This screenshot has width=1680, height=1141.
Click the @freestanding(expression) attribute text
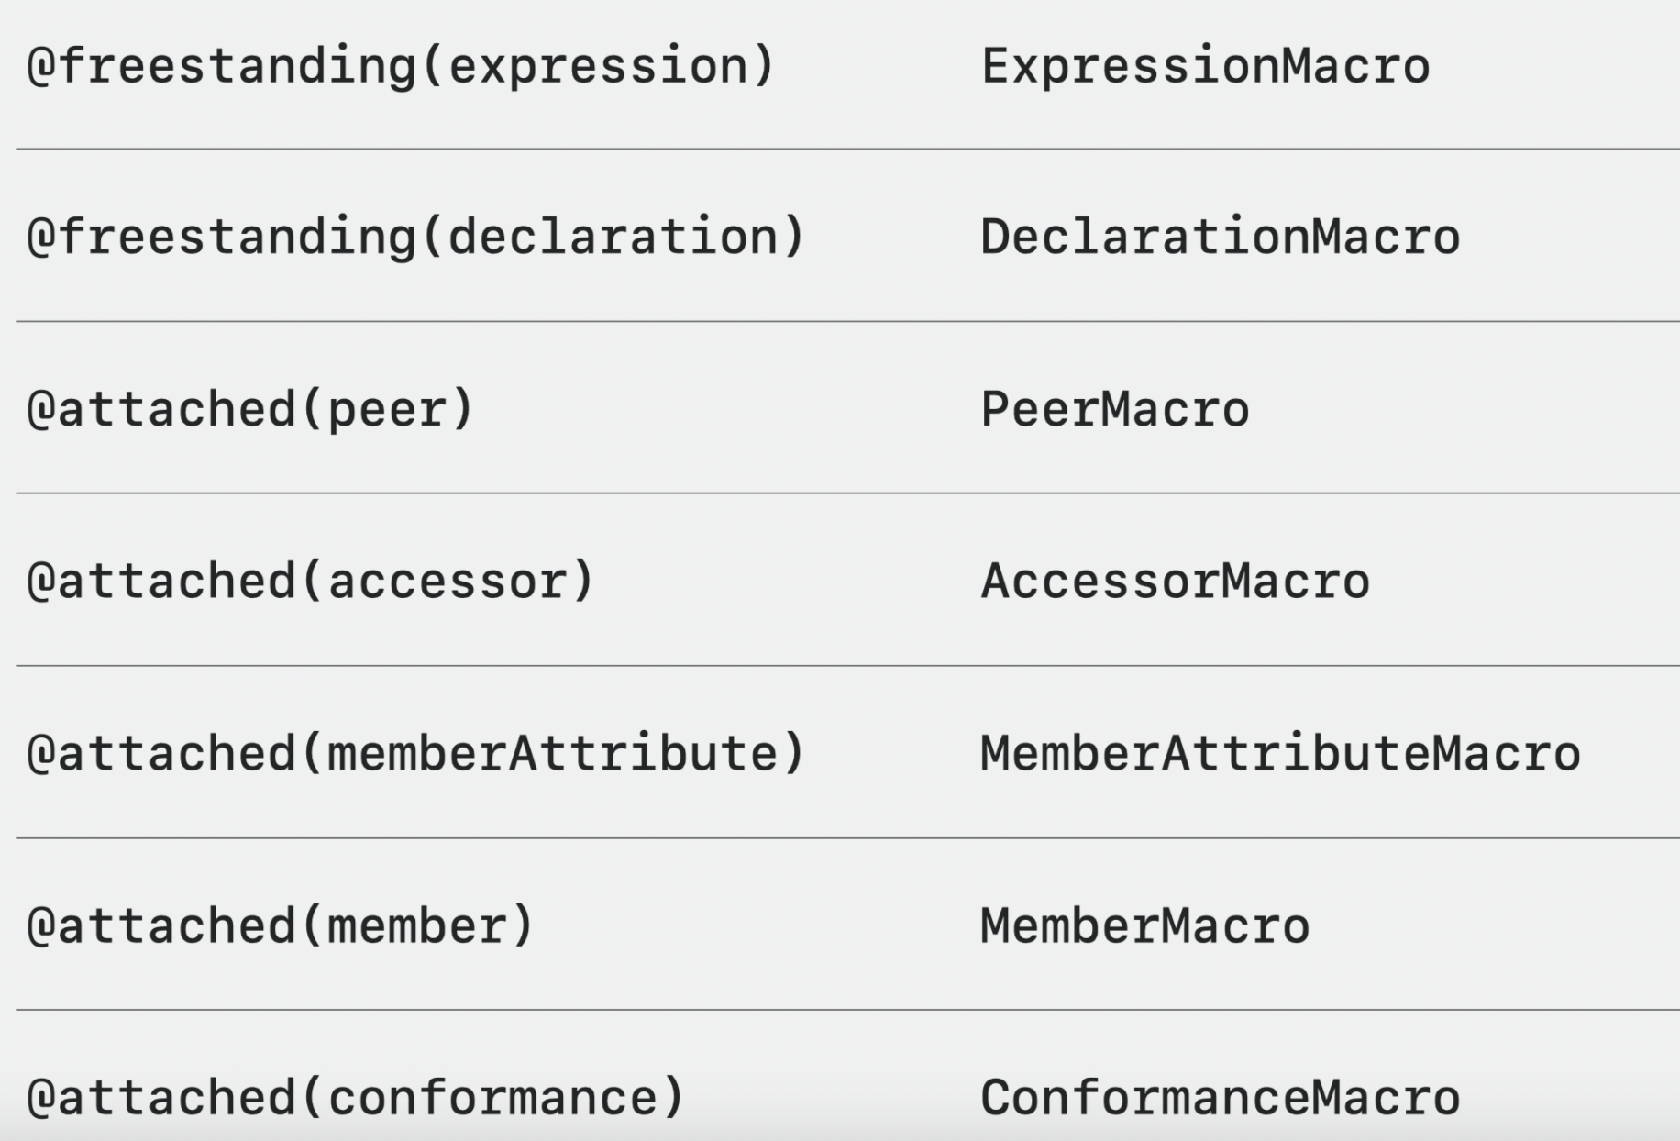click(401, 67)
